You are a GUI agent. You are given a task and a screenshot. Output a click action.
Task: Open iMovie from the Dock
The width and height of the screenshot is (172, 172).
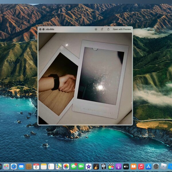click(x=89, y=167)
